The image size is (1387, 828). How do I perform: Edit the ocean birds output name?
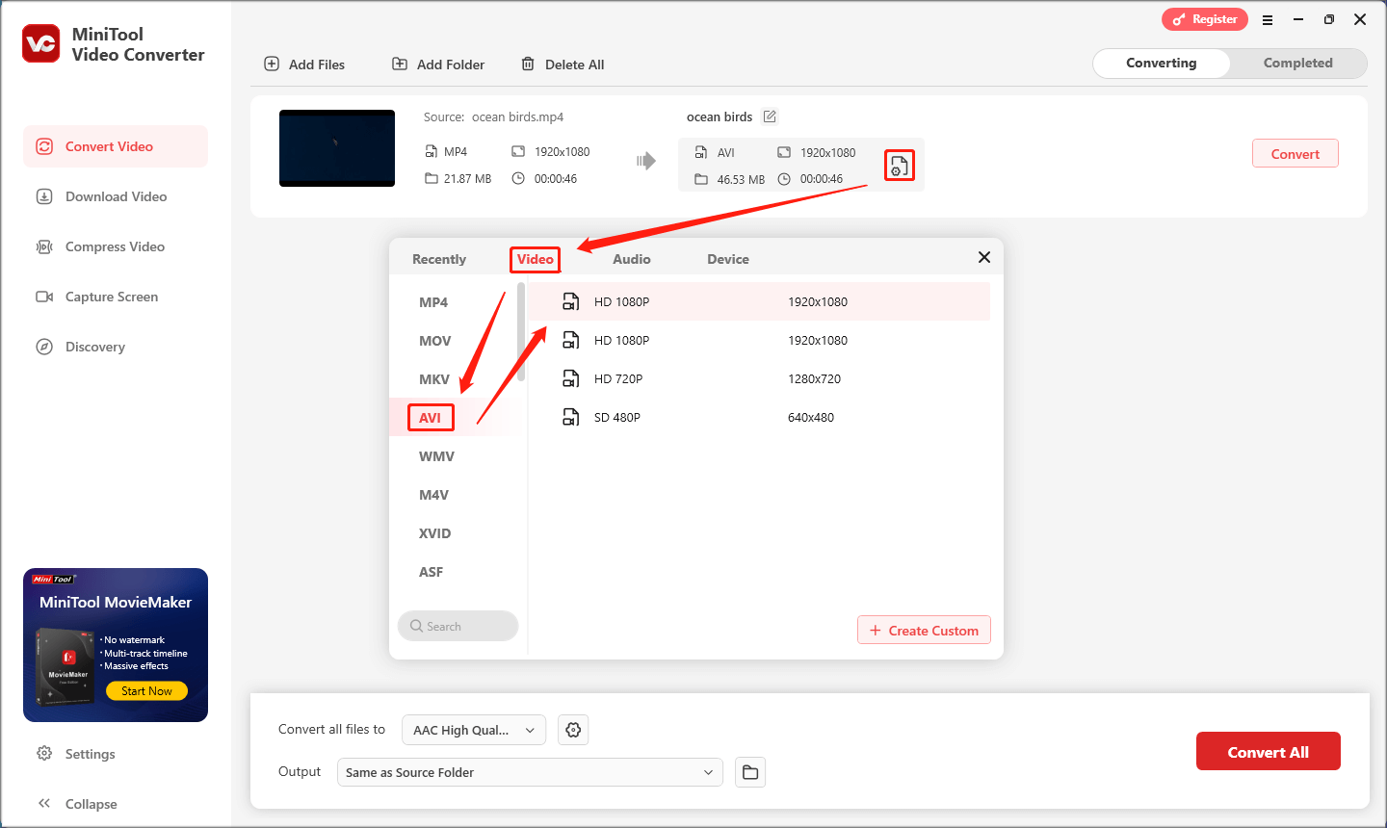(770, 116)
